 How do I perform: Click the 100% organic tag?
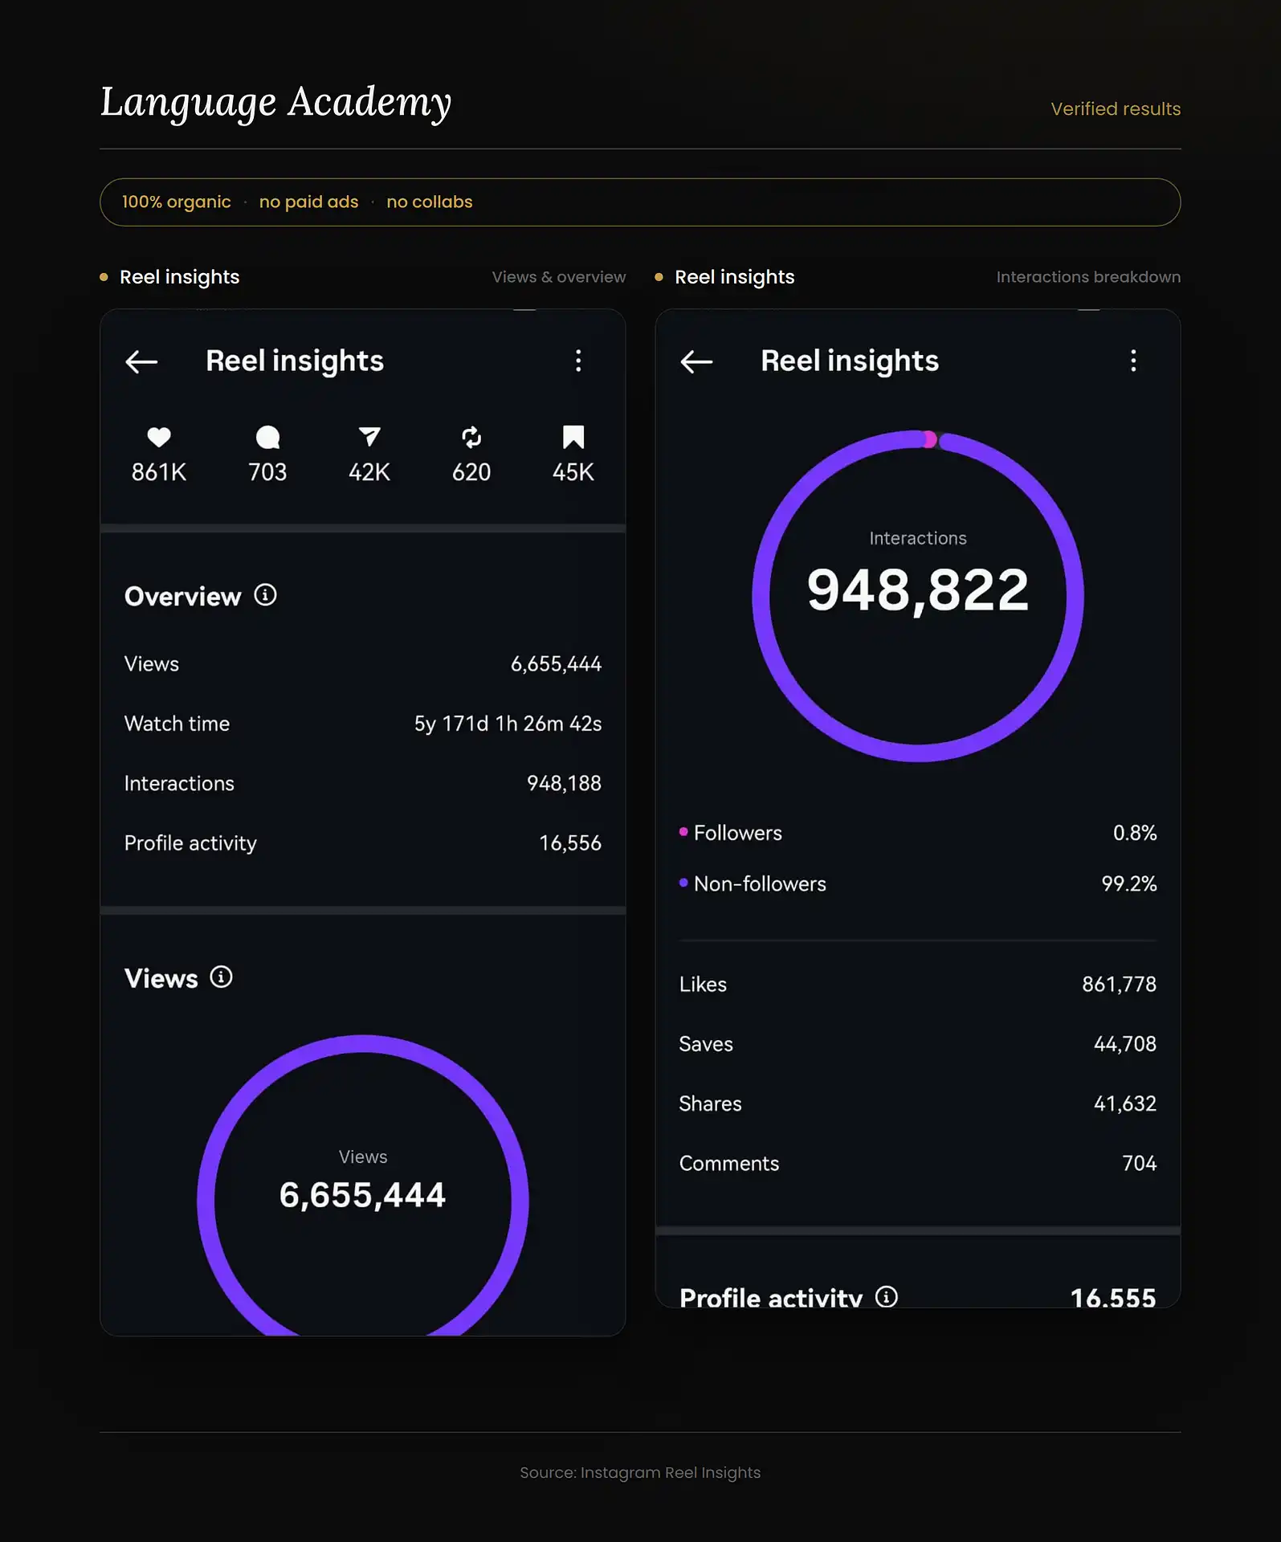(x=176, y=202)
